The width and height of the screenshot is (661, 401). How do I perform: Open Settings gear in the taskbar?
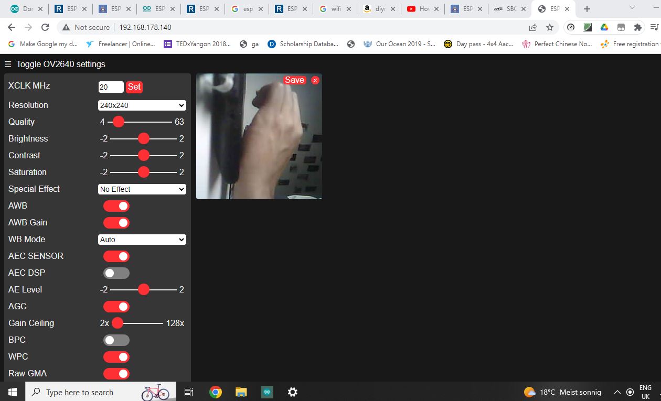click(x=293, y=392)
